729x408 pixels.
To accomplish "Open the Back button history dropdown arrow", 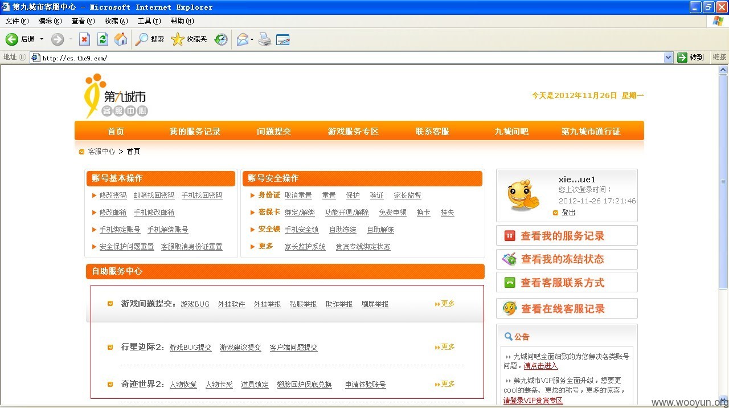I will click(42, 39).
